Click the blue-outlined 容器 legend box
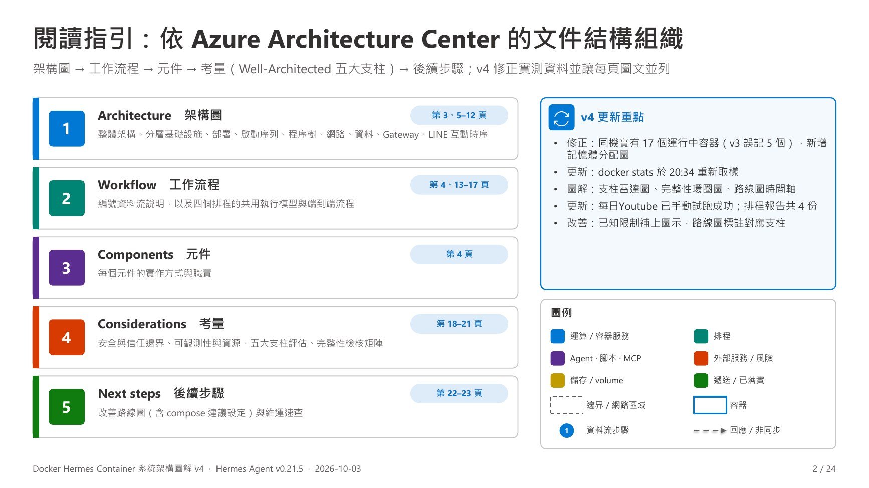The image size is (869, 488). pyautogui.click(x=710, y=405)
